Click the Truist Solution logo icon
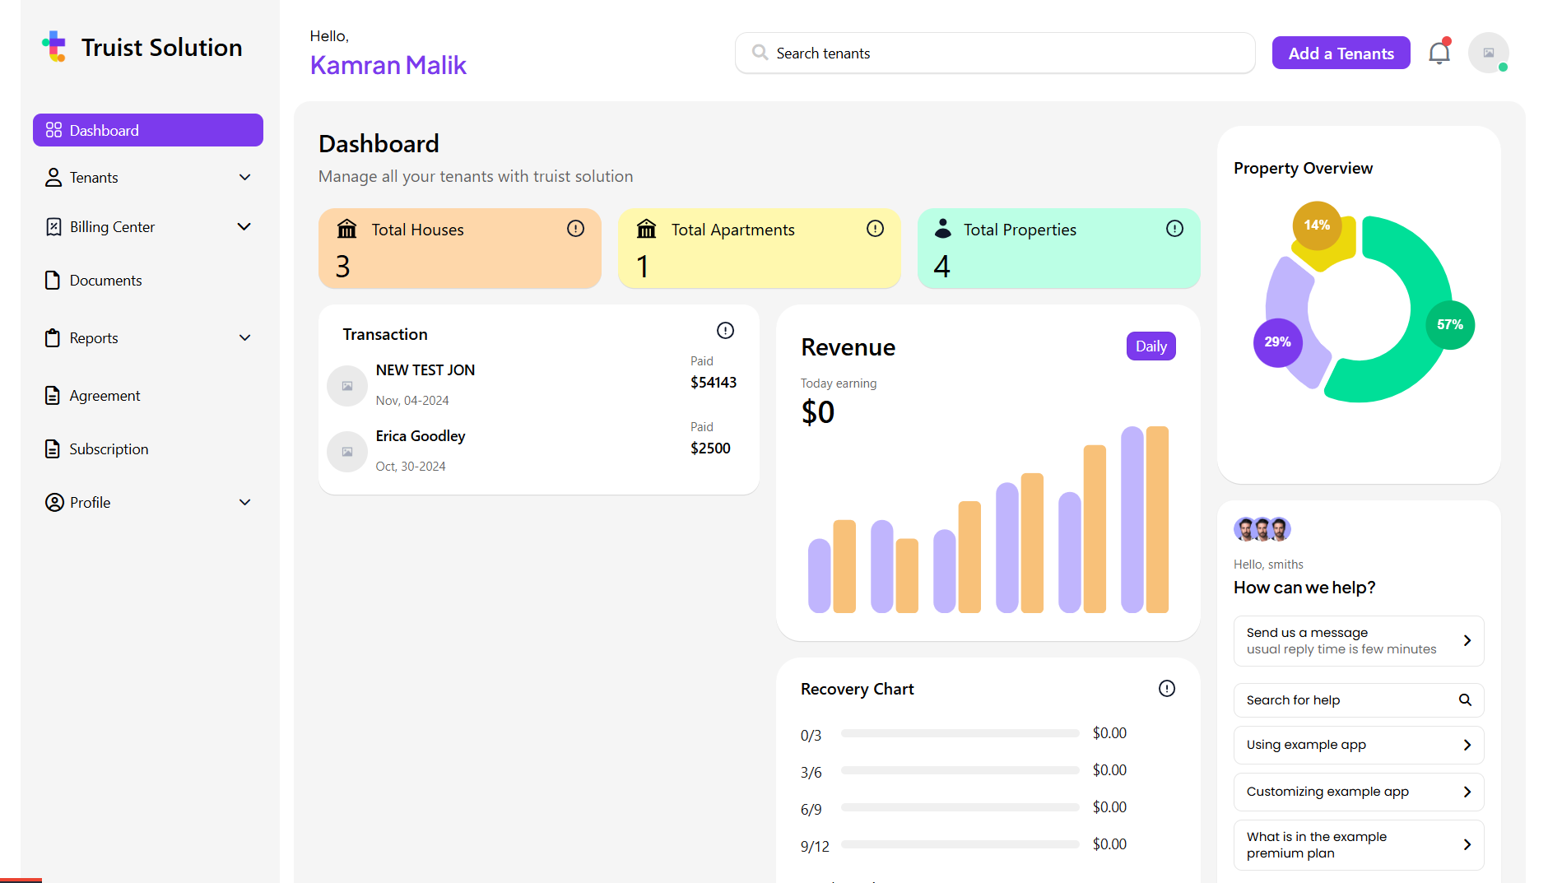This screenshot has height=883, width=1562. pos(54,47)
